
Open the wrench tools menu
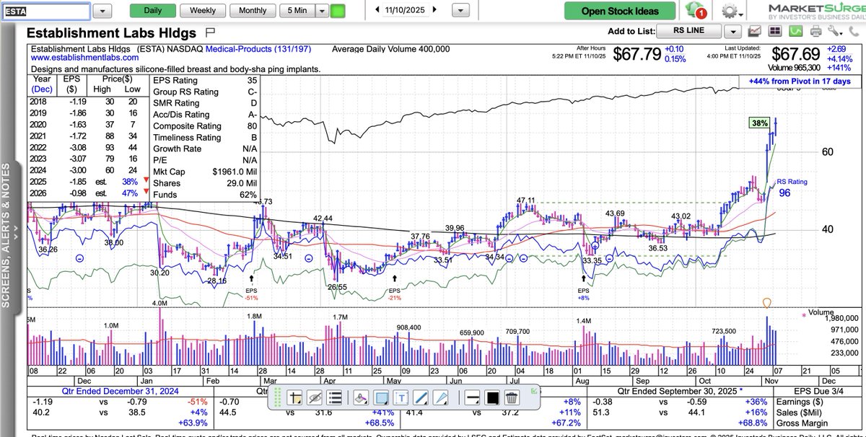pyautogui.click(x=836, y=31)
